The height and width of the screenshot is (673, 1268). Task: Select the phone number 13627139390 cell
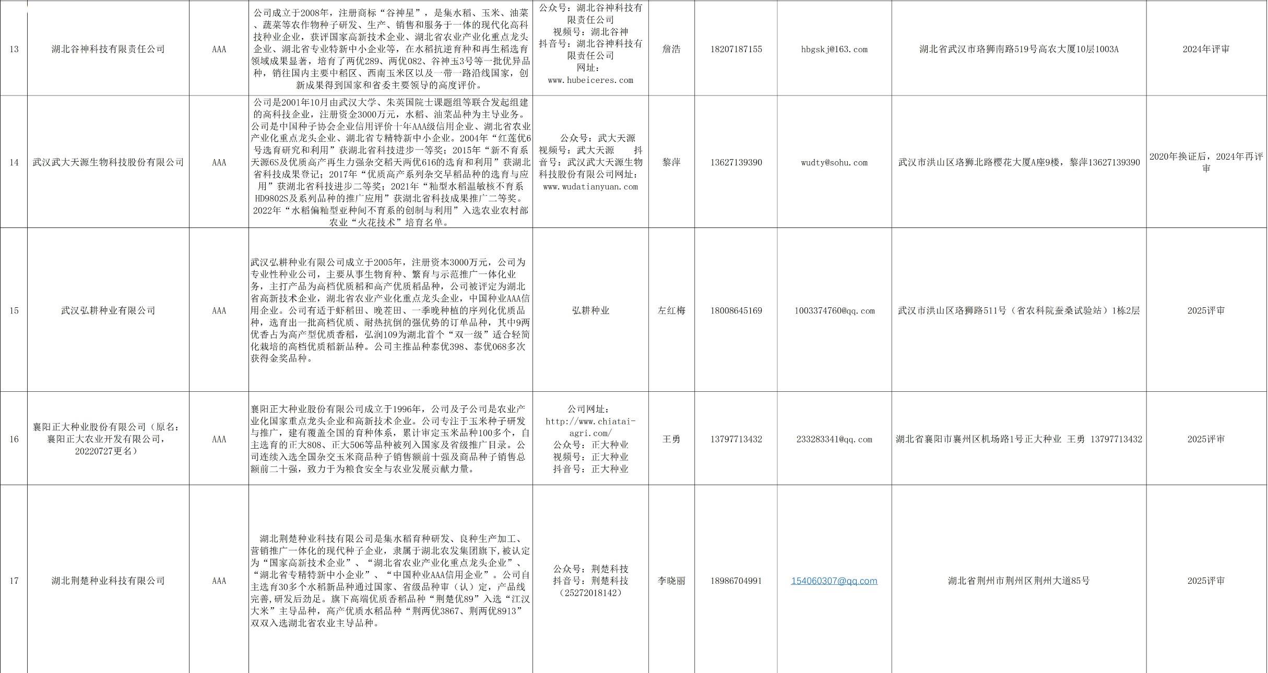point(736,162)
